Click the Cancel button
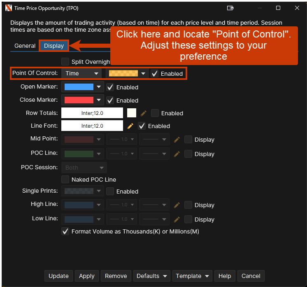This screenshot has height=287, width=307. point(251,276)
